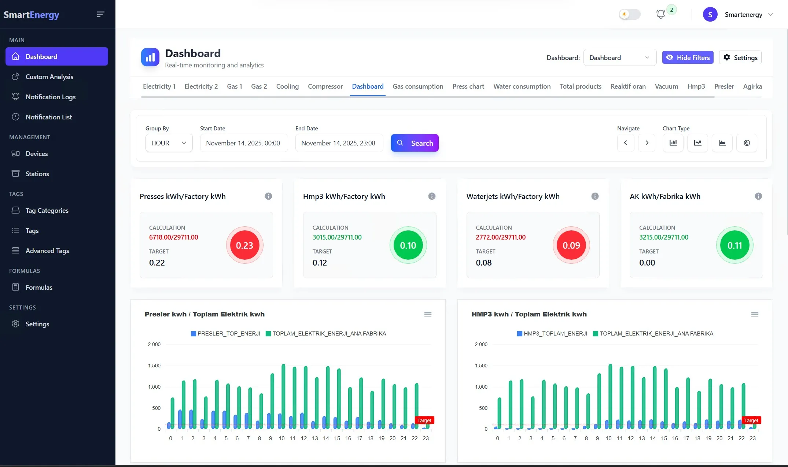Click the Search button
788x467 pixels.
pyautogui.click(x=415, y=143)
